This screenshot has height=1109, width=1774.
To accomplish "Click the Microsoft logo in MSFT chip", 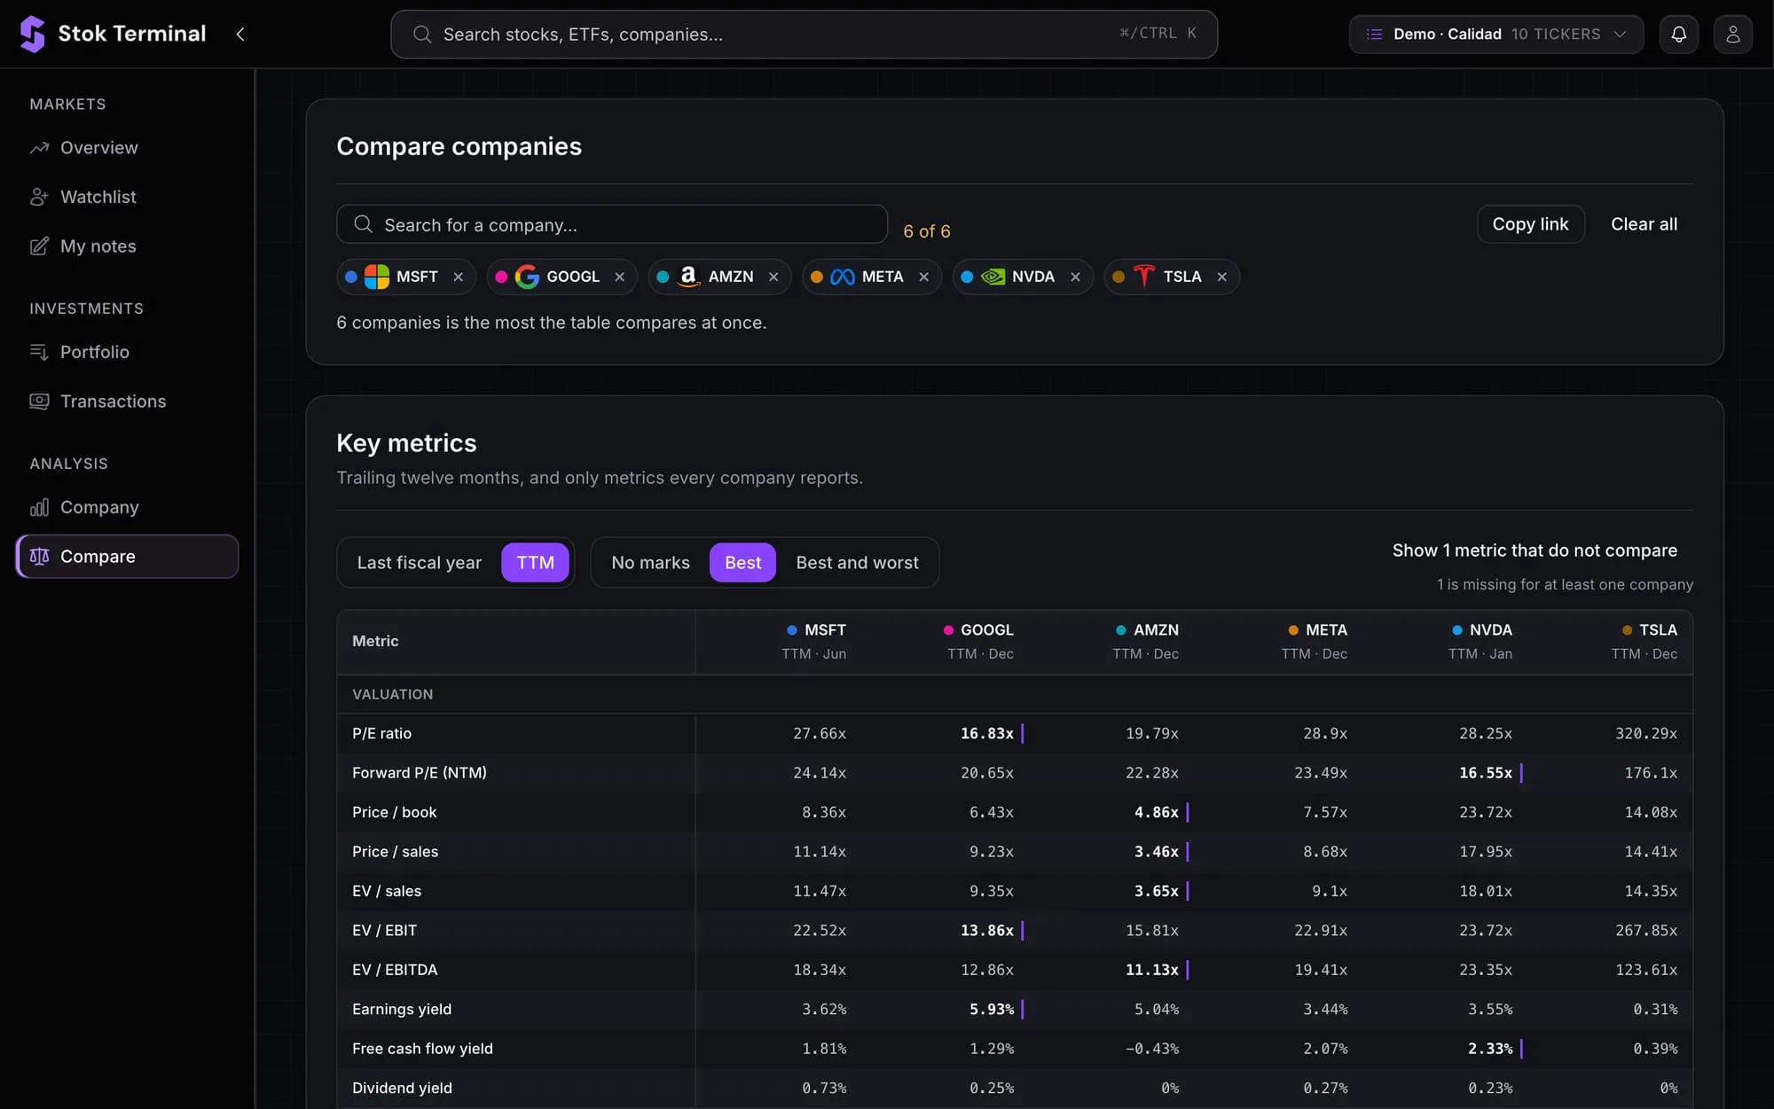I will point(377,277).
